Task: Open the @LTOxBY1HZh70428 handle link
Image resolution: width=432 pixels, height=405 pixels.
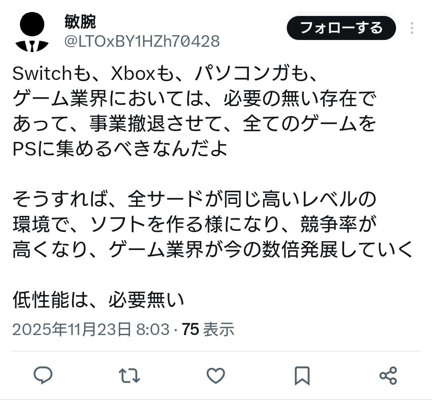Action: pyautogui.click(x=142, y=41)
